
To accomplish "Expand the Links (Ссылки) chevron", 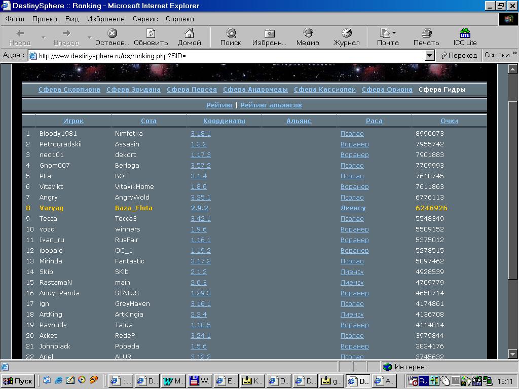I will click(515, 54).
